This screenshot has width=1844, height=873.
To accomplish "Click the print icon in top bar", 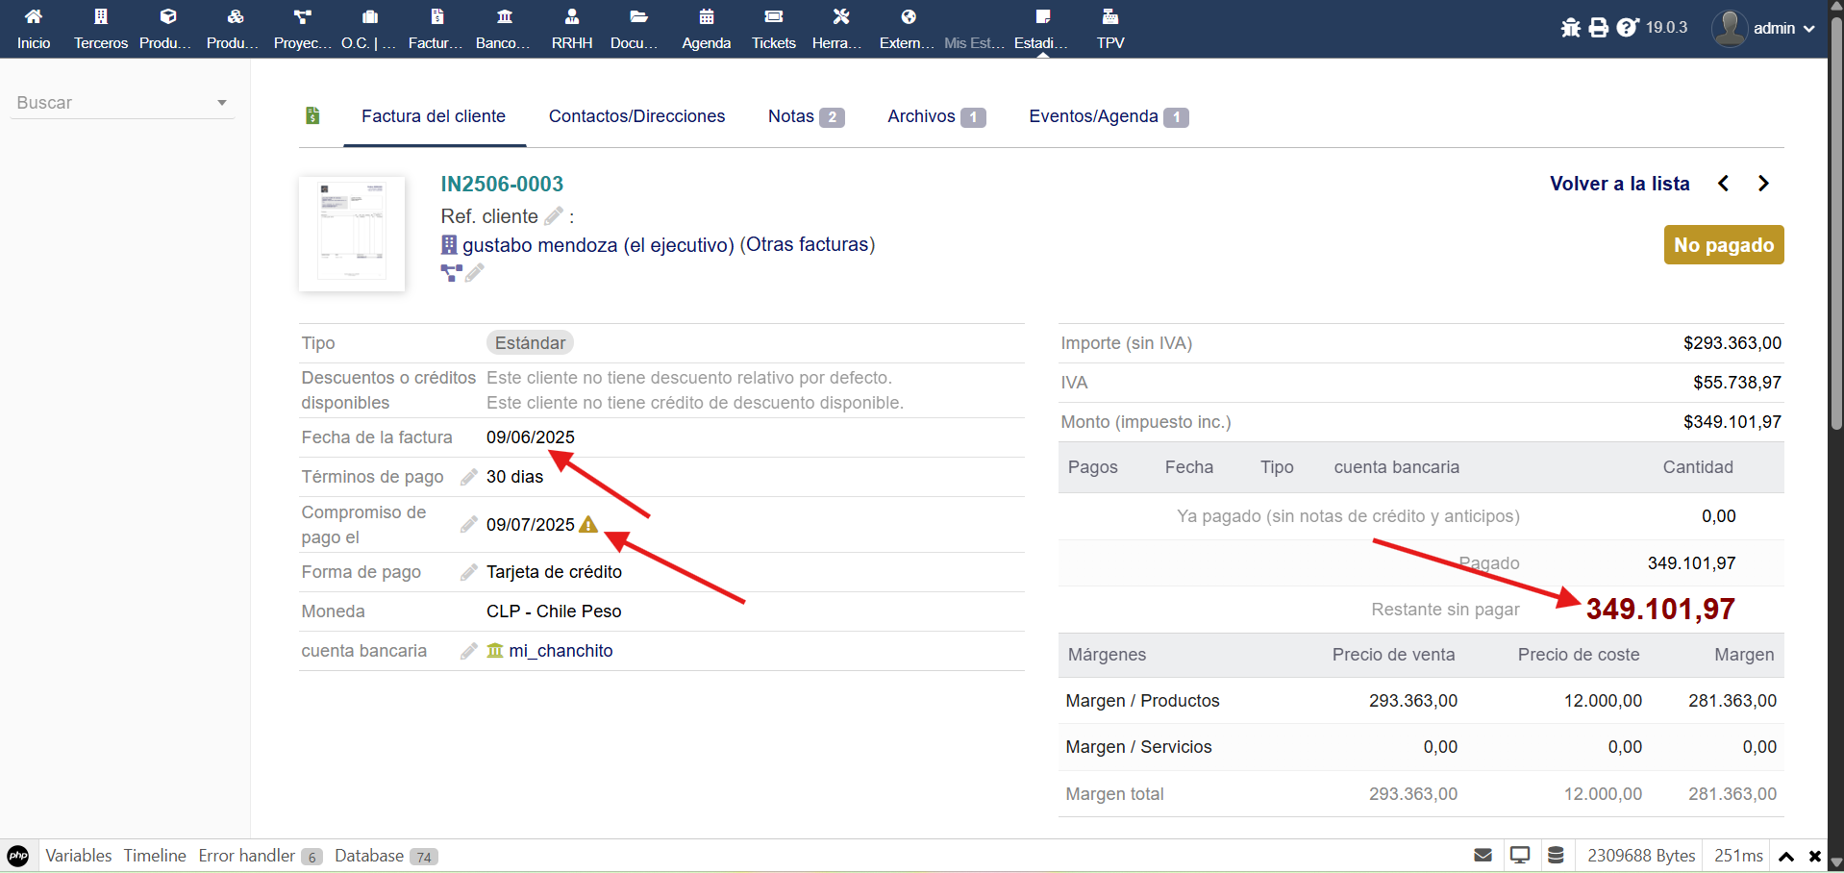I will (1598, 28).
